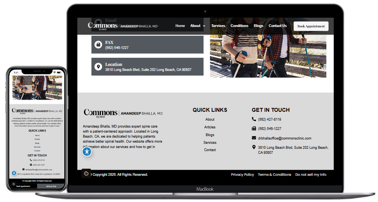Tap the hikers photo on the phone
Screen dimensions: 378x202
click(37, 88)
